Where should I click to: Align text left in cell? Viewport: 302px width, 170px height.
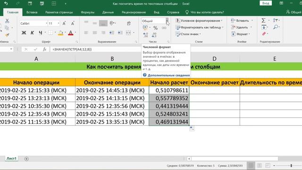coord(86,33)
